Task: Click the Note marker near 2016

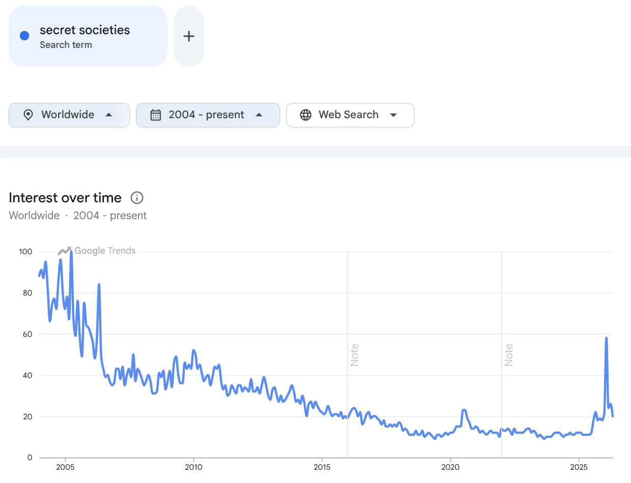Action: point(354,355)
